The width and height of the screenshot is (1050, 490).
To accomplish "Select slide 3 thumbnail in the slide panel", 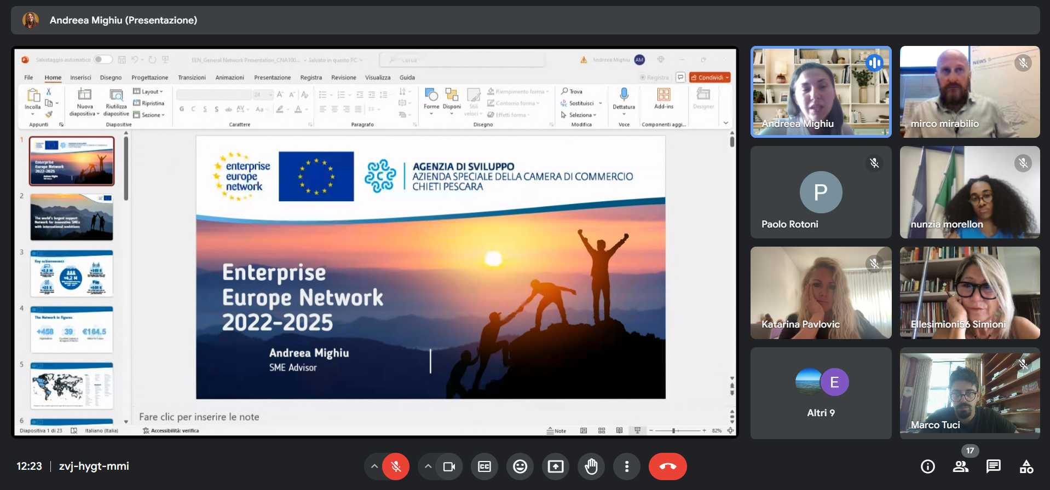I will (72, 273).
